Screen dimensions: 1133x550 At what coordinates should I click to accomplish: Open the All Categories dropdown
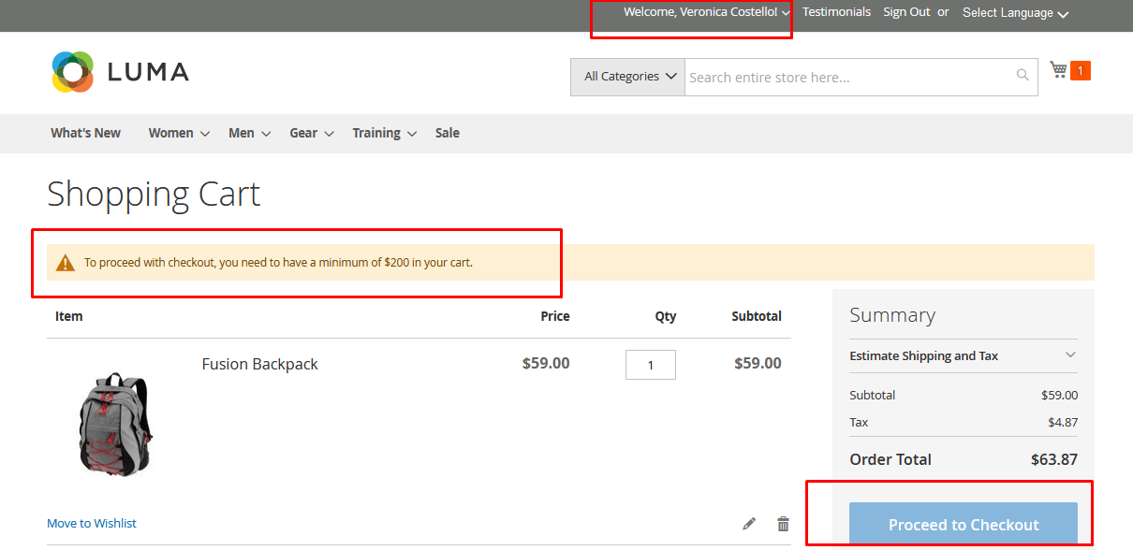[626, 76]
